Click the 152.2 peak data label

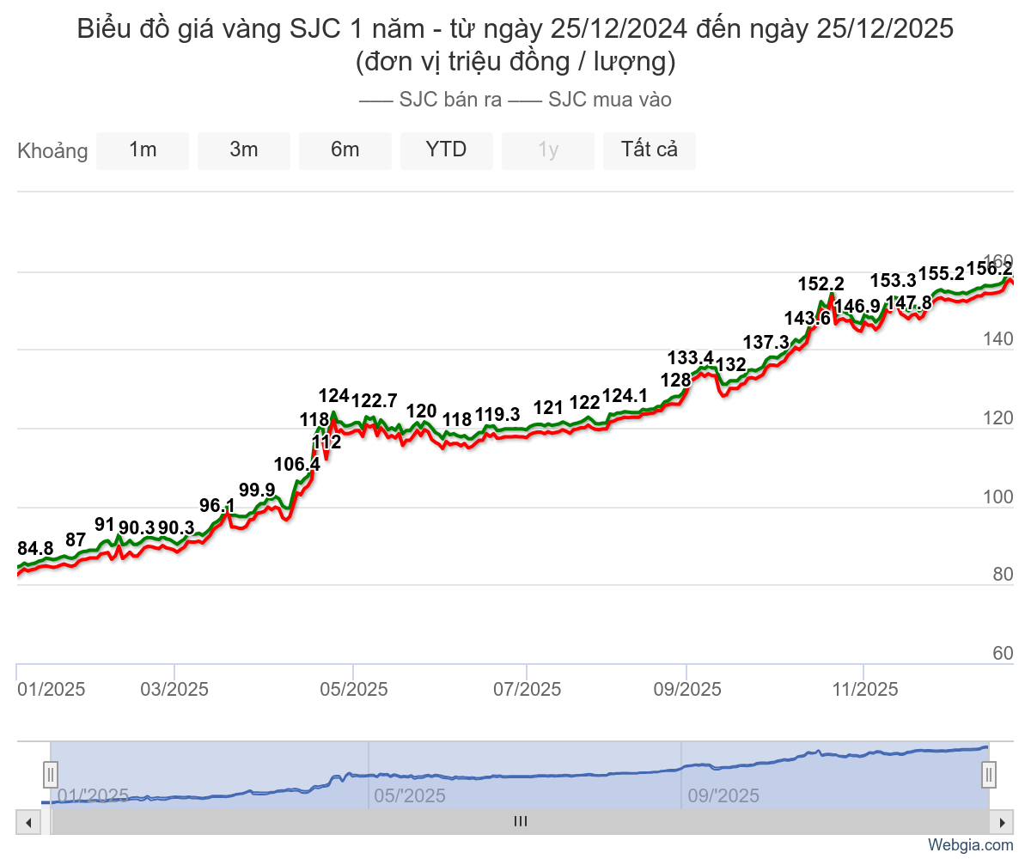pos(821,284)
